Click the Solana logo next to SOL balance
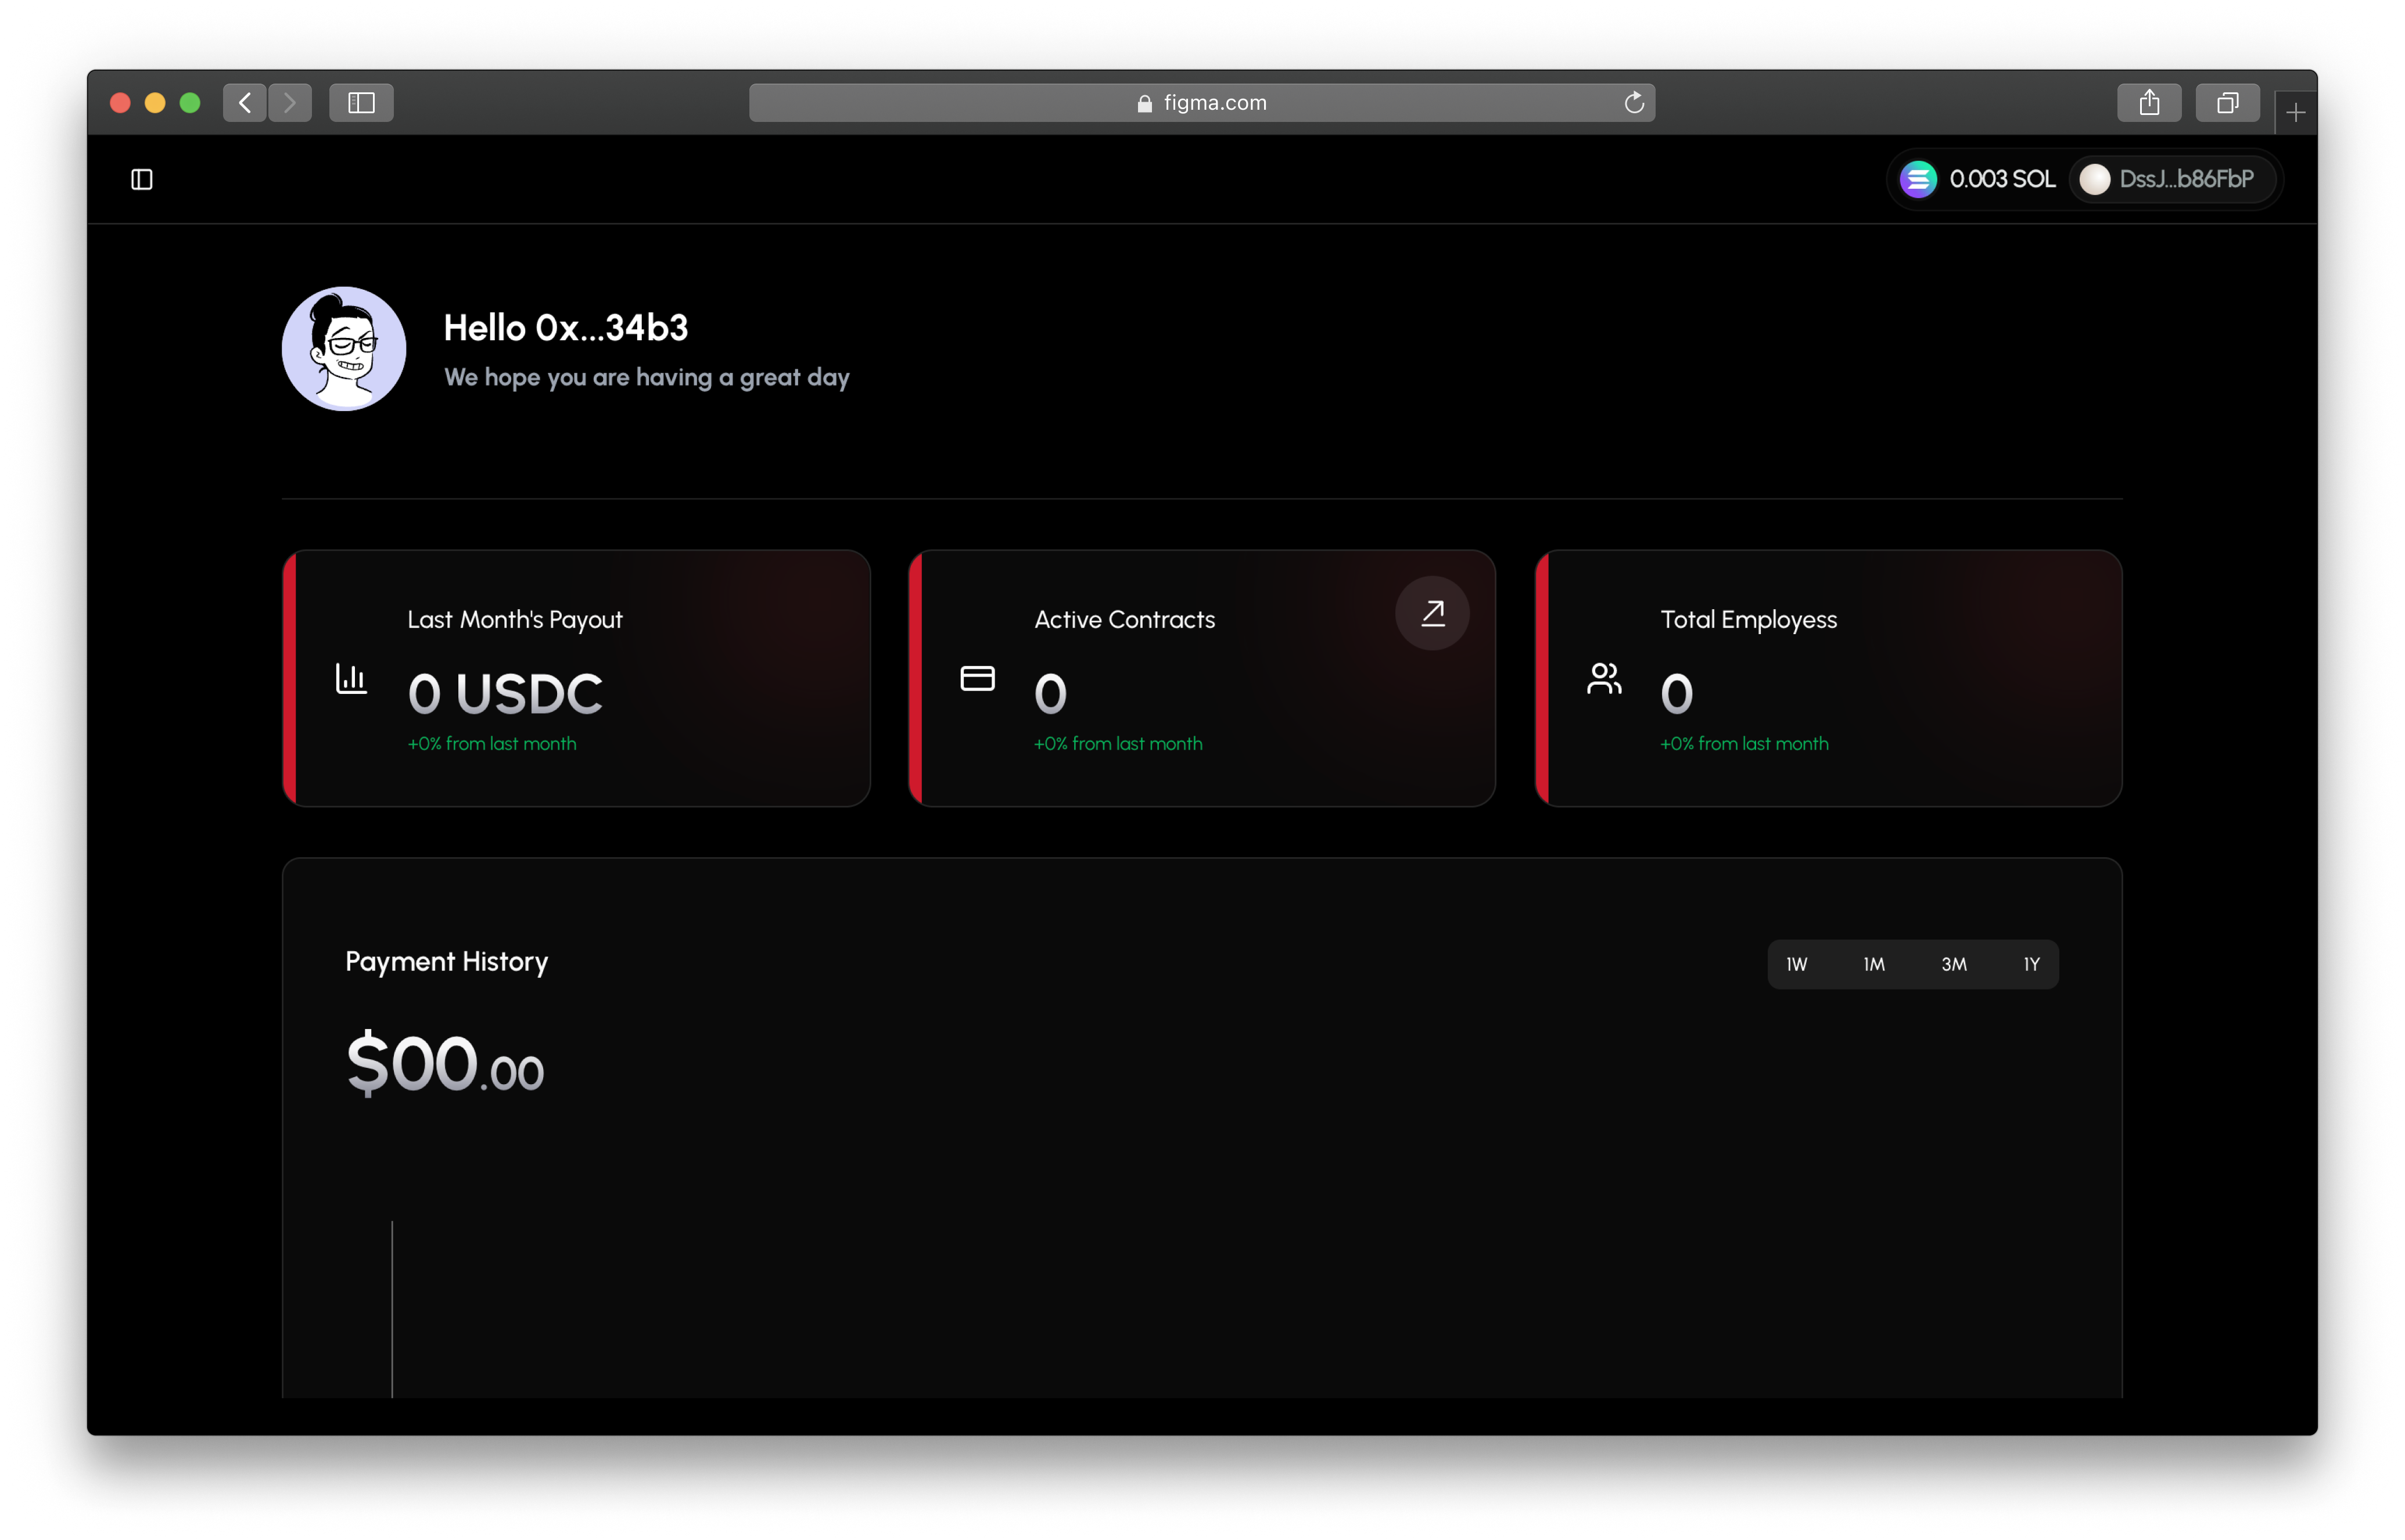This screenshot has width=2405, height=1540. tap(1918, 179)
